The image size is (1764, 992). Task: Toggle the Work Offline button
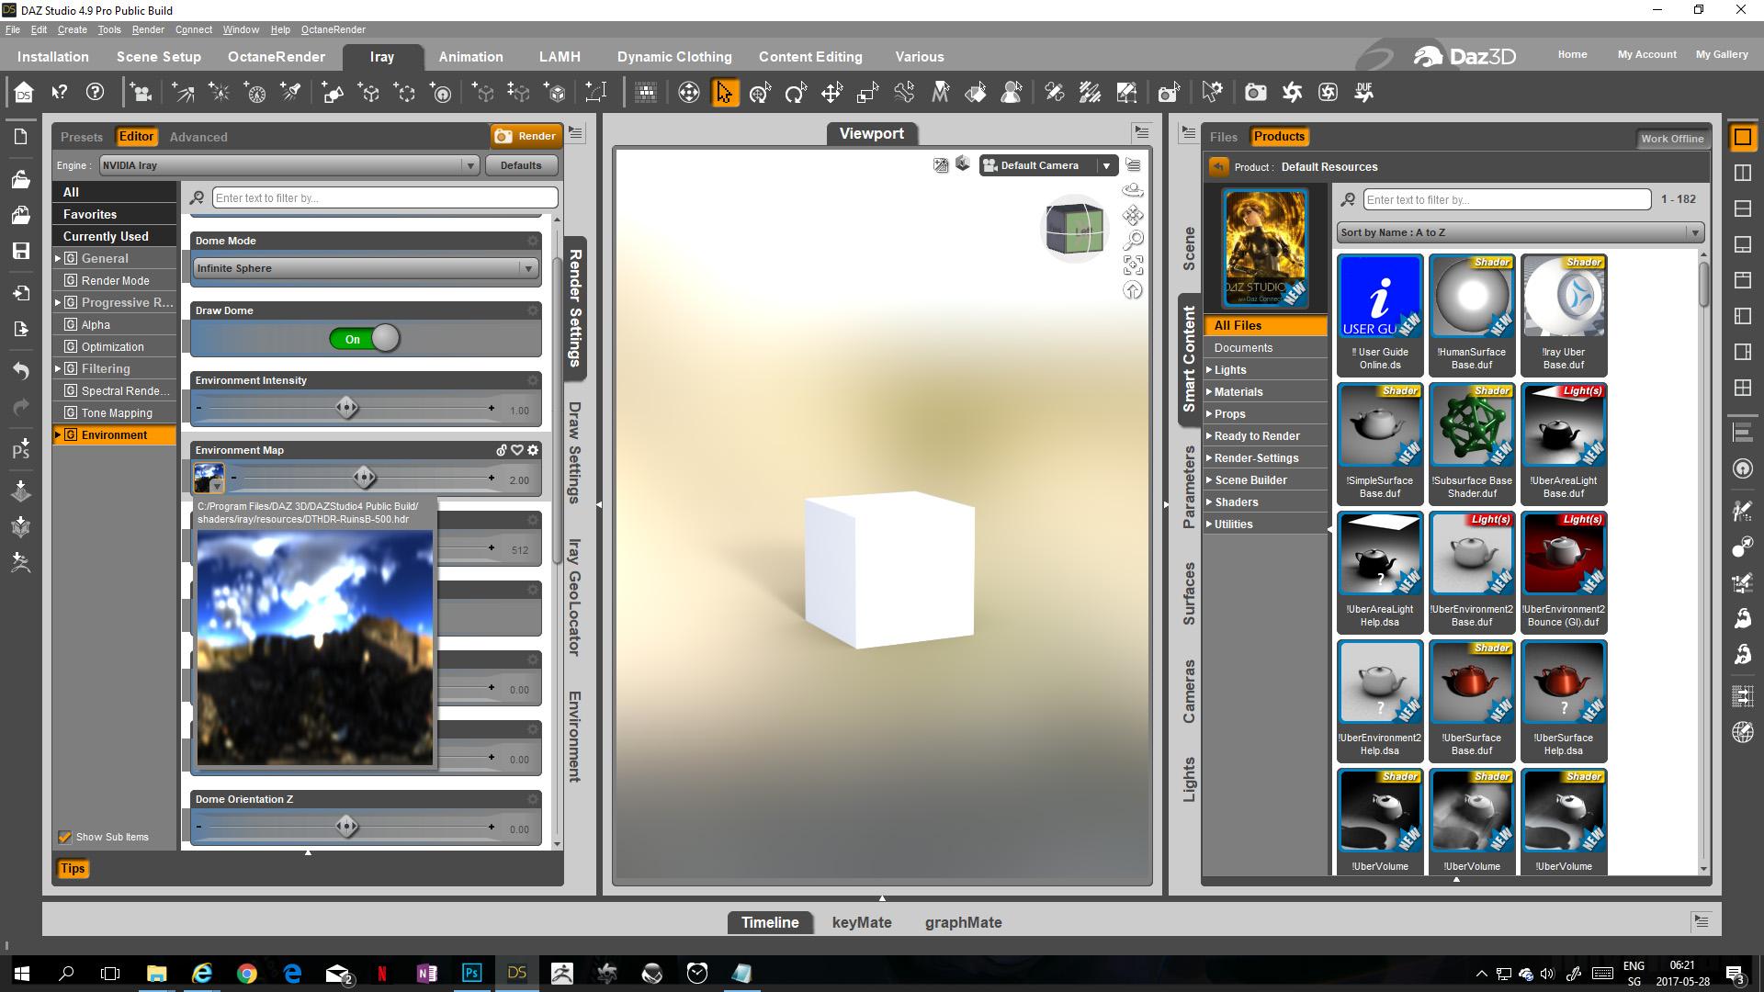(x=1671, y=139)
